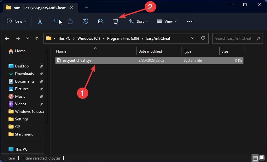
Task: Open the Windows 10 usua folder
Action: click(x=26, y=112)
